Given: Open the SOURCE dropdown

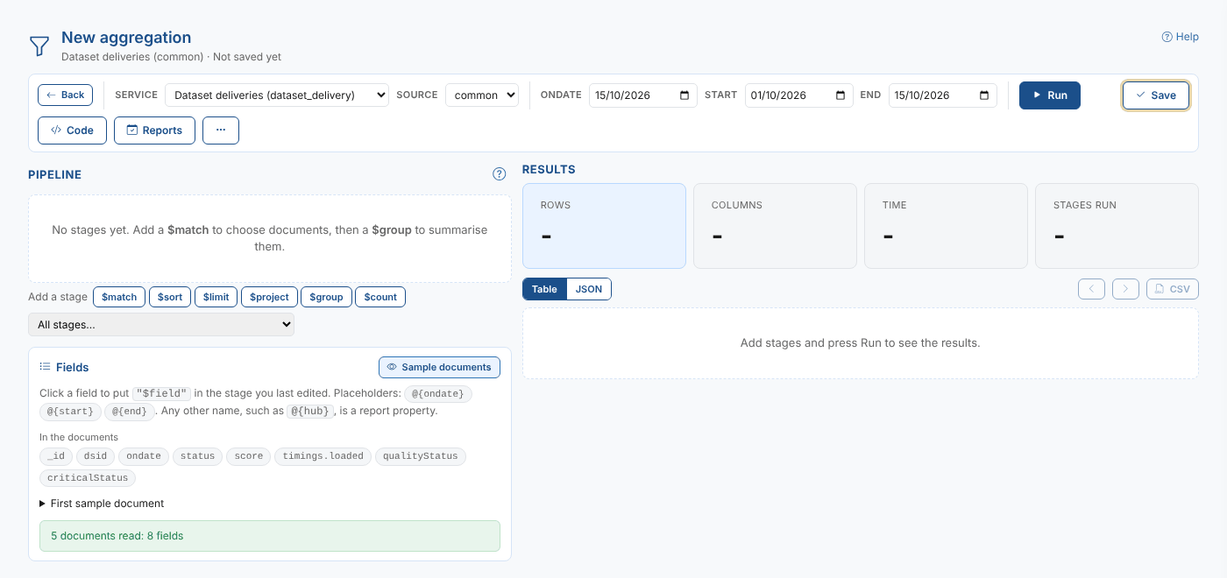Looking at the screenshot, I should tap(482, 95).
